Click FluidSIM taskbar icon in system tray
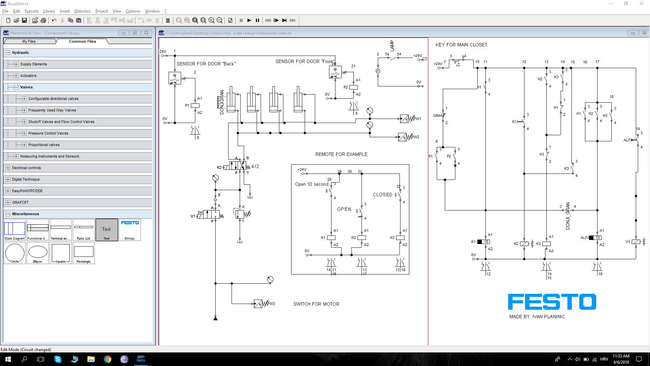The width and height of the screenshot is (650, 366). [141, 359]
